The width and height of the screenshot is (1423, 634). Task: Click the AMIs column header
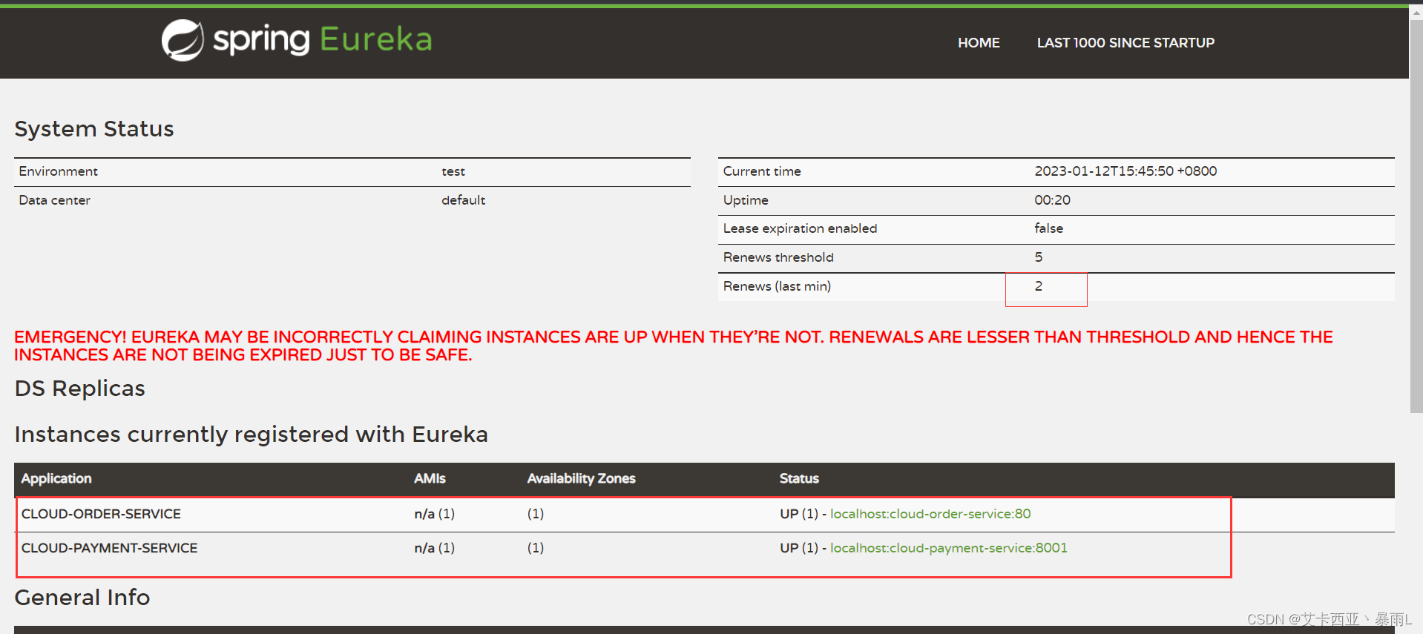coord(430,479)
